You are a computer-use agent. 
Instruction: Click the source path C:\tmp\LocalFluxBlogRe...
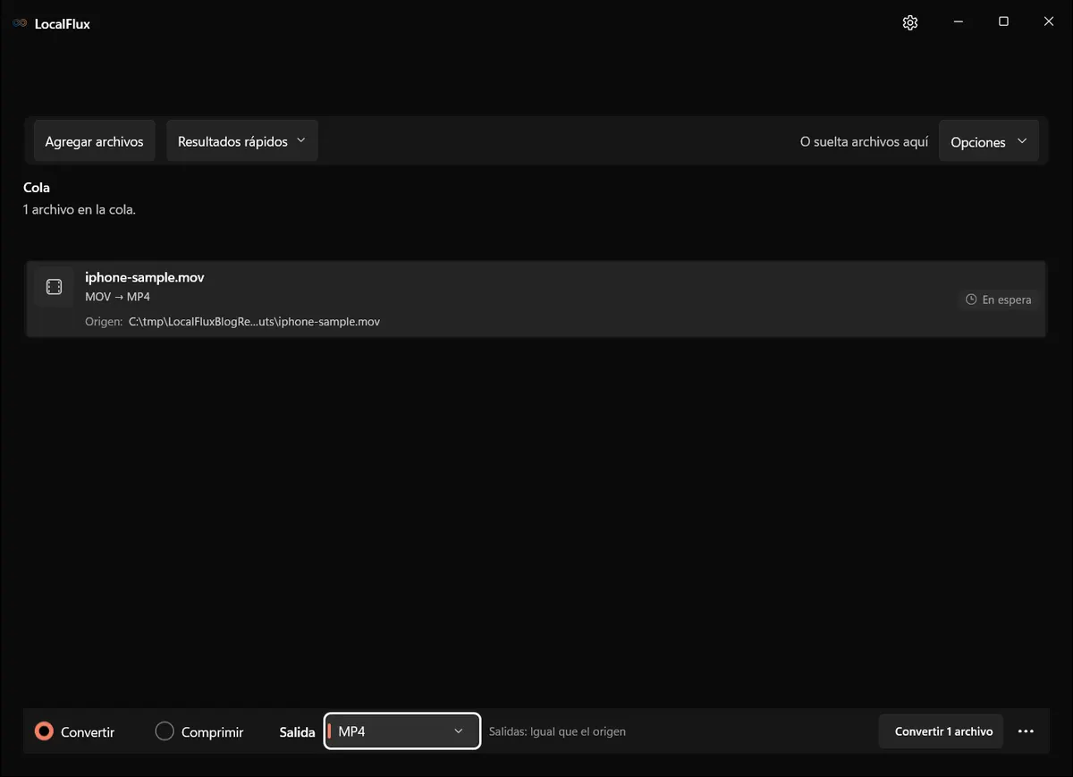click(255, 321)
